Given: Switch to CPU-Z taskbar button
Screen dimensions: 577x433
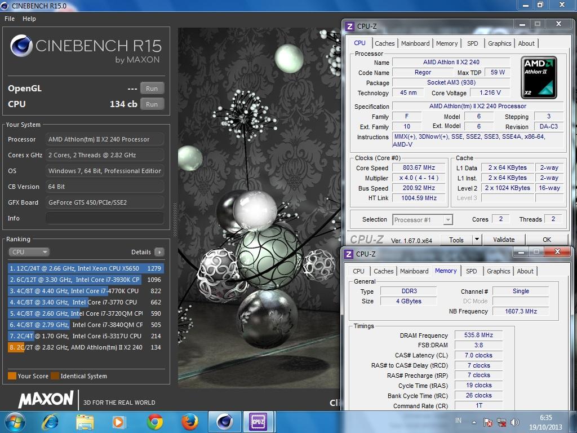Looking at the screenshot, I should pyautogui.click(x=258, y=422).
